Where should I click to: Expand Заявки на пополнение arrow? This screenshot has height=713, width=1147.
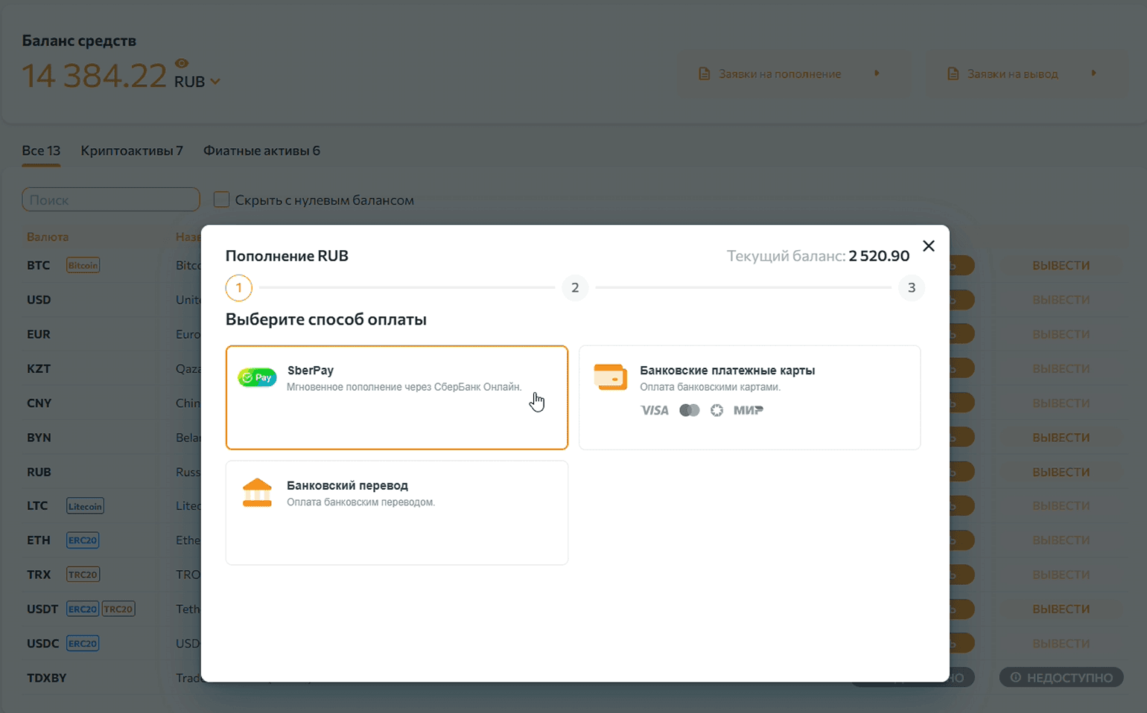[877, 74]
